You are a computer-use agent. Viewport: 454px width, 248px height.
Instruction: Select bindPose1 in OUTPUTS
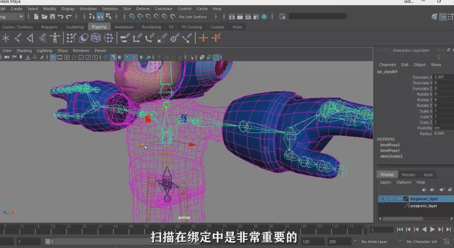[x=390, y=150]
